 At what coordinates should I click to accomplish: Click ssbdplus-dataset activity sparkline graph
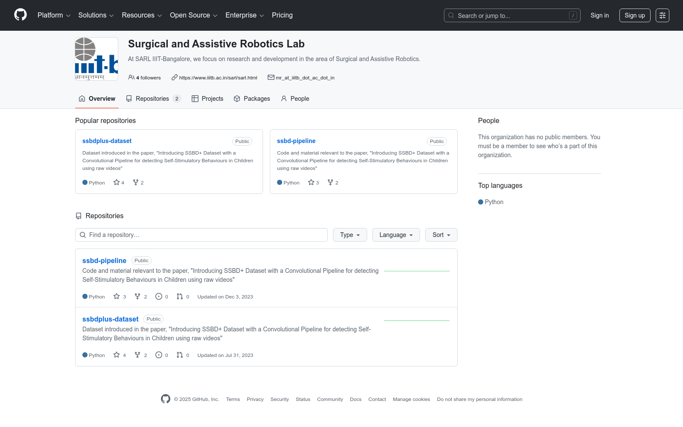pyautogui.click(x=417, y=320)
